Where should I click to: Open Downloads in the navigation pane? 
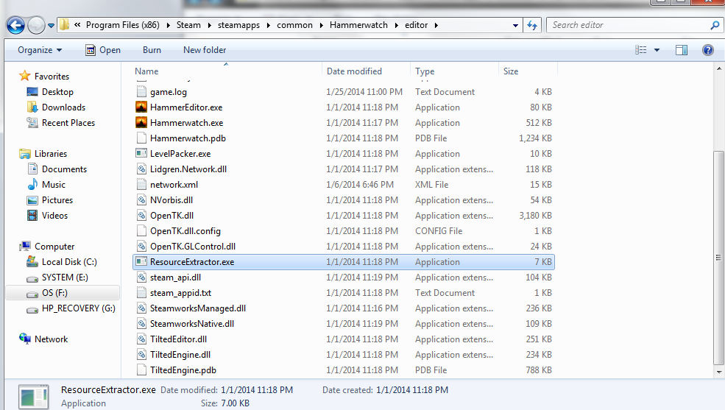63,107
